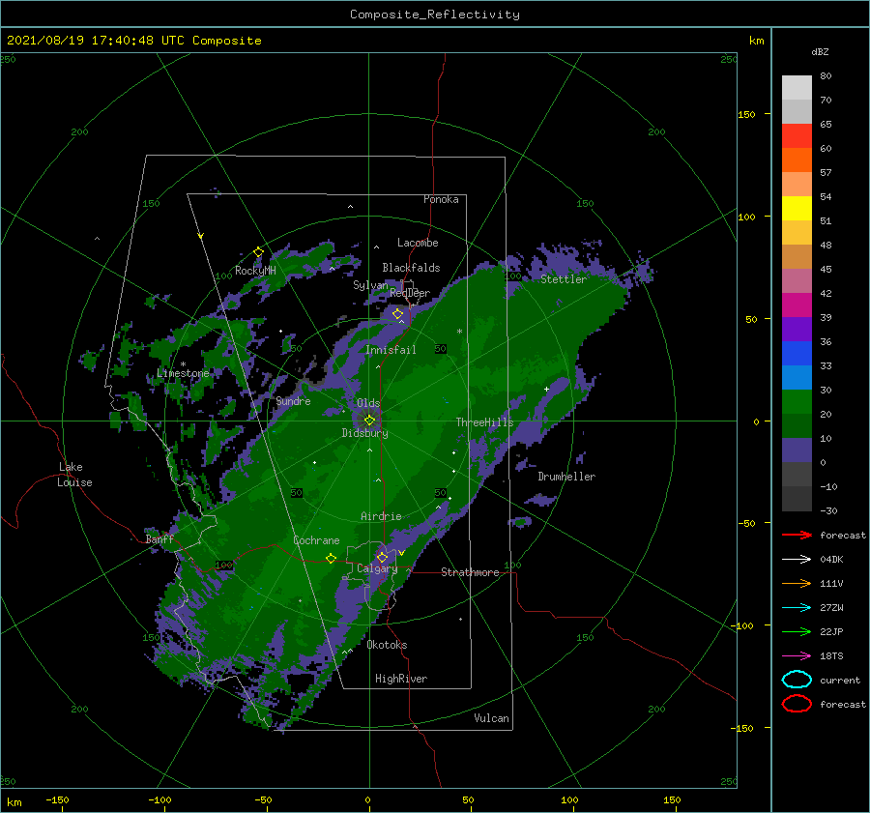The image size is (870, 813).
Task: Click the cyan 'current' ellipse icon
Action: (797, 680)
